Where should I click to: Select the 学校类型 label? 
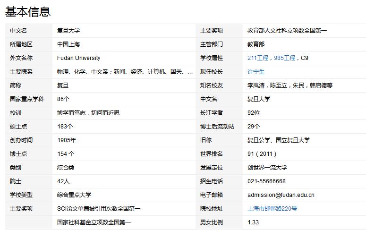pos(21,195)
